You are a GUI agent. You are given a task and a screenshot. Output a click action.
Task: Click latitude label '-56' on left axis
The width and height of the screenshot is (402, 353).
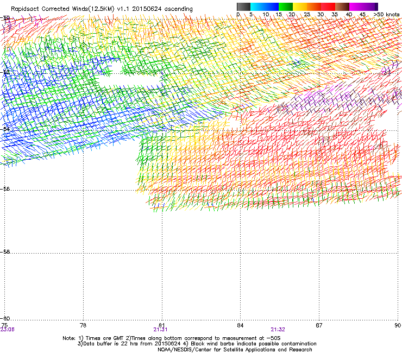tap(5, 189)
